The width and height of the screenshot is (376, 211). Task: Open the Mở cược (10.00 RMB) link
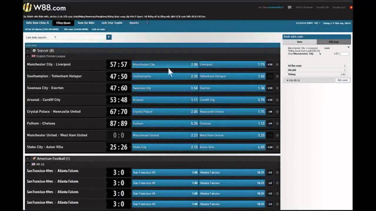76,29
